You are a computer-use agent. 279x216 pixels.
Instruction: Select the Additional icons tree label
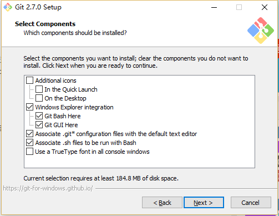(x=55, y=81)
